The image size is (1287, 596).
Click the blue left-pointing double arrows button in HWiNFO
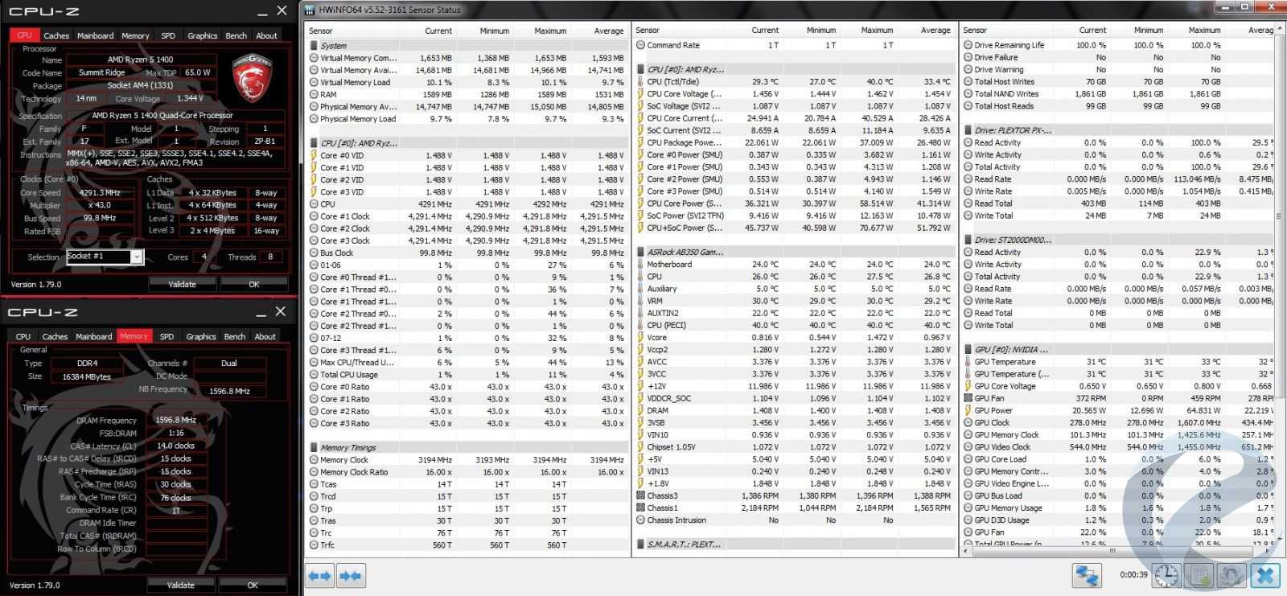point(319,576)
